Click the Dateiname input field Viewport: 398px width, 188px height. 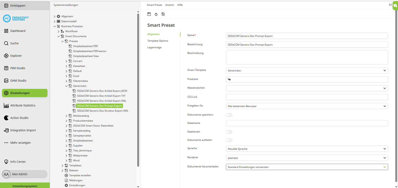pos(307,123)
